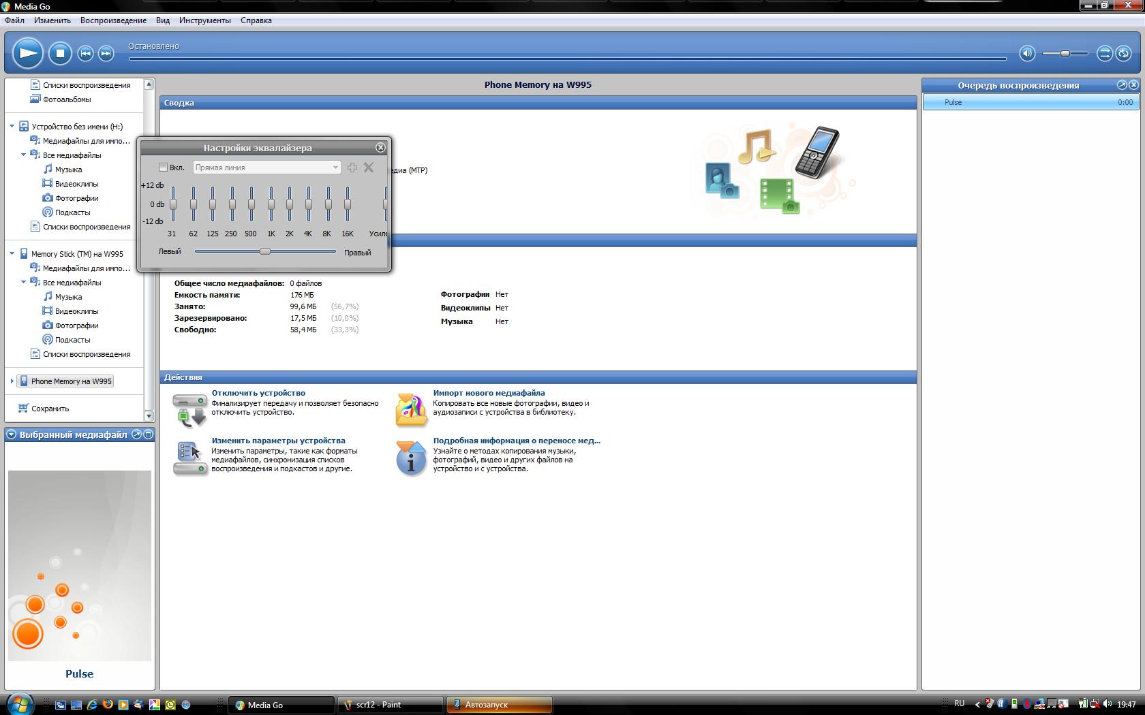
Task: Click the 16K equalizer band slider
Action: tap(348, 204)
